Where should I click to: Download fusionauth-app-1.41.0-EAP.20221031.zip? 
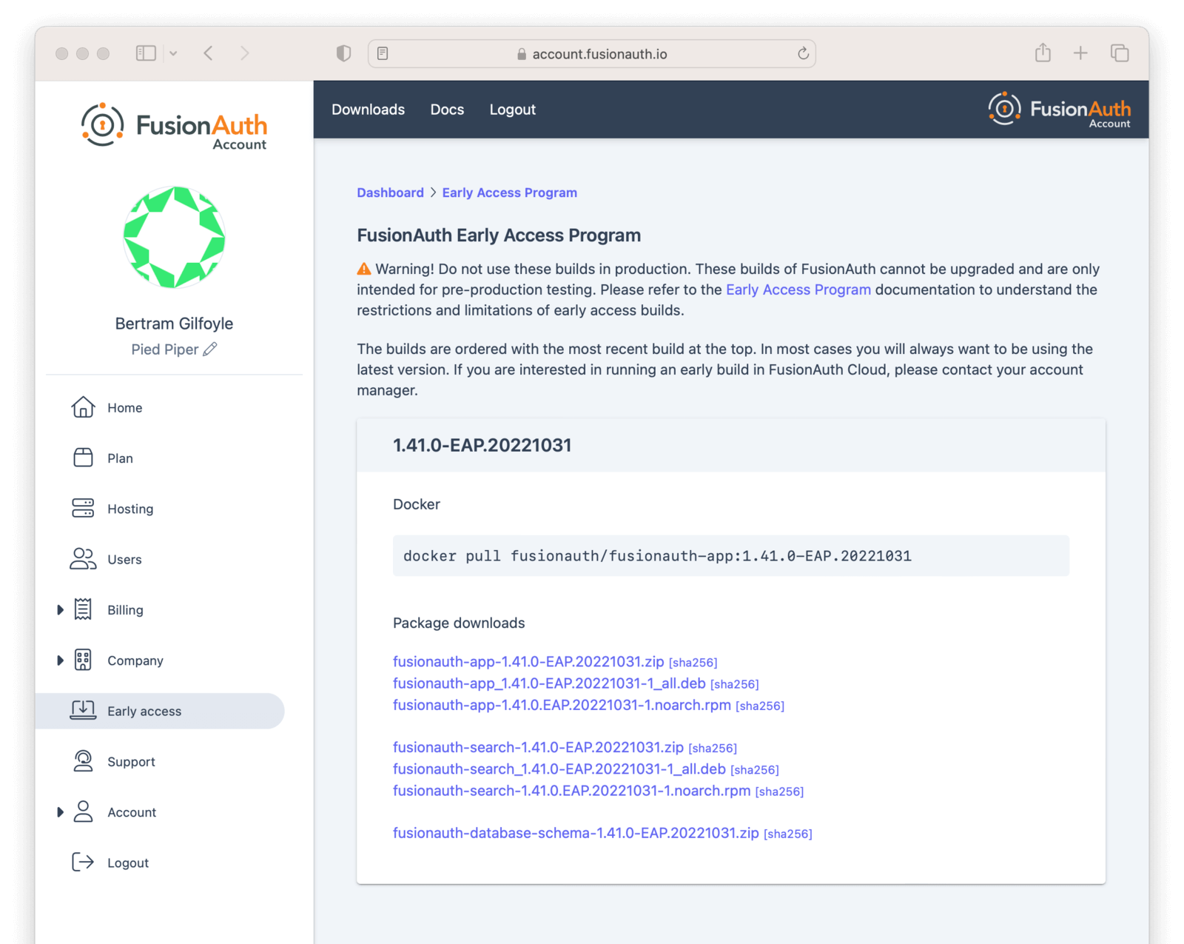(x=528, y=661)
